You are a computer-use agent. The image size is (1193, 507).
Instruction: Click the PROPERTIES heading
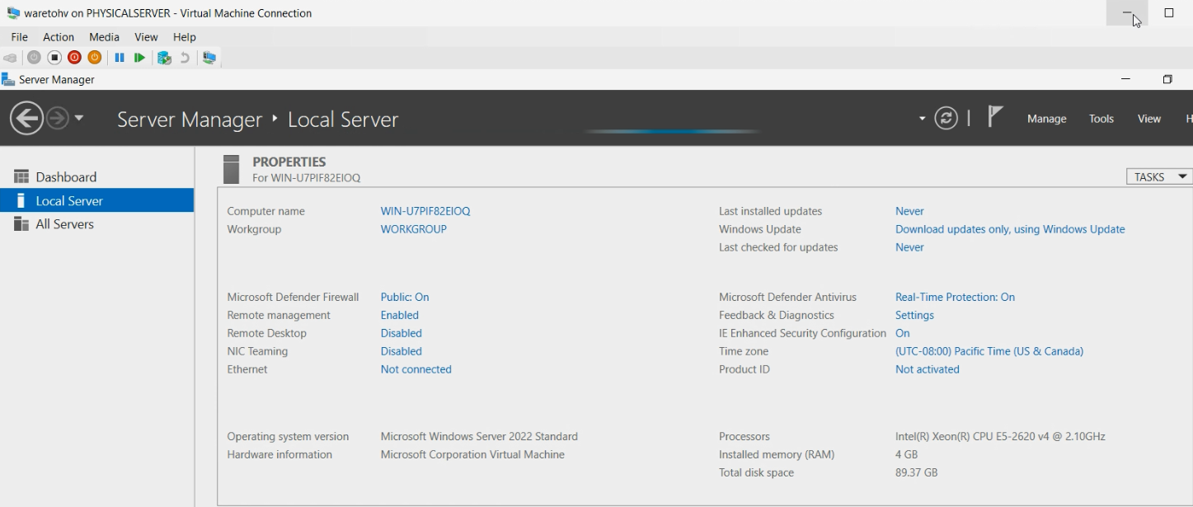click(289, 162)
